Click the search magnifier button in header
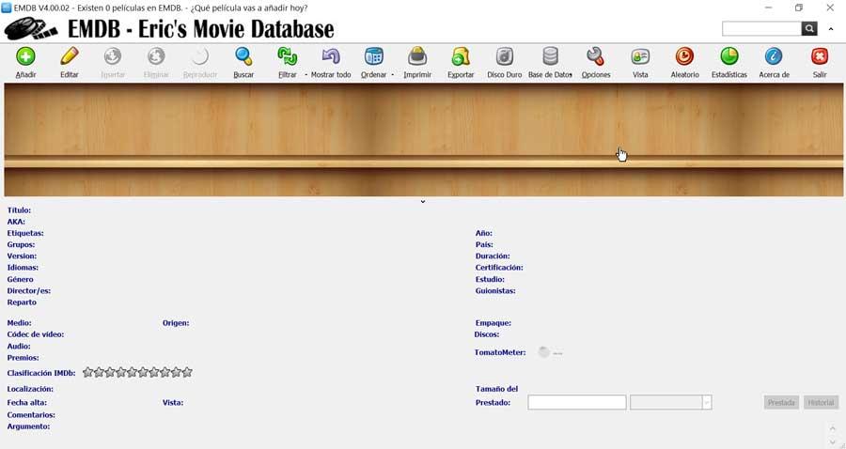Image resolution: width=846 pixels, height=449 pixels. [809, 28]
